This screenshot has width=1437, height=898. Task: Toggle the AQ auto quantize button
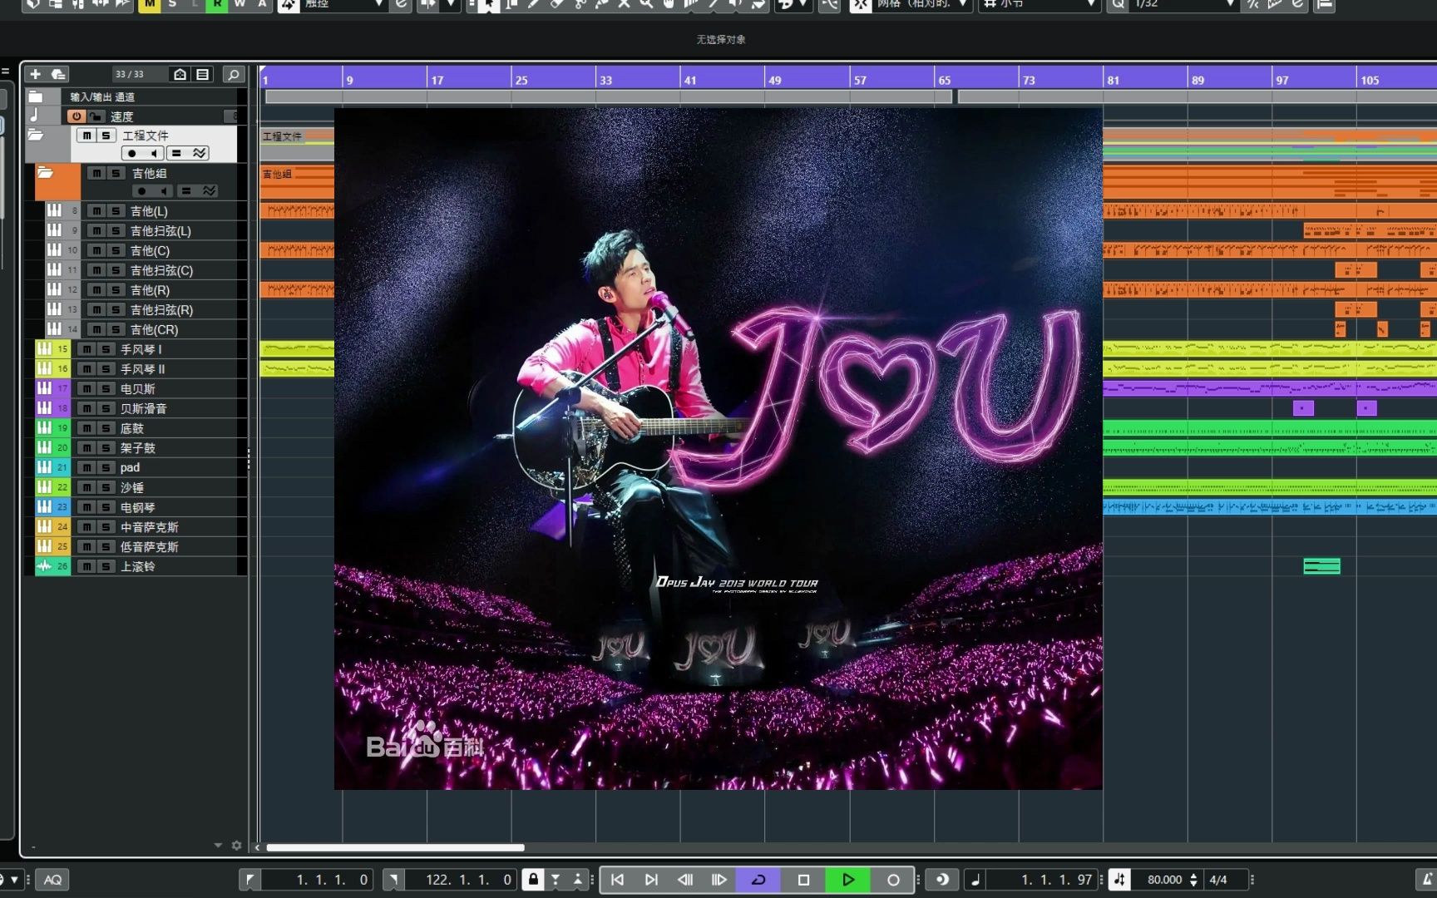(x=52, y=880)
